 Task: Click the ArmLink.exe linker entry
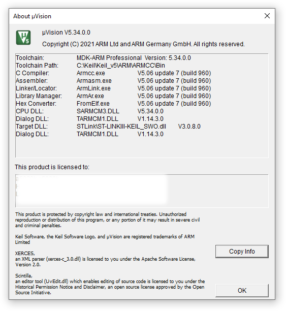tap(93, 88)
